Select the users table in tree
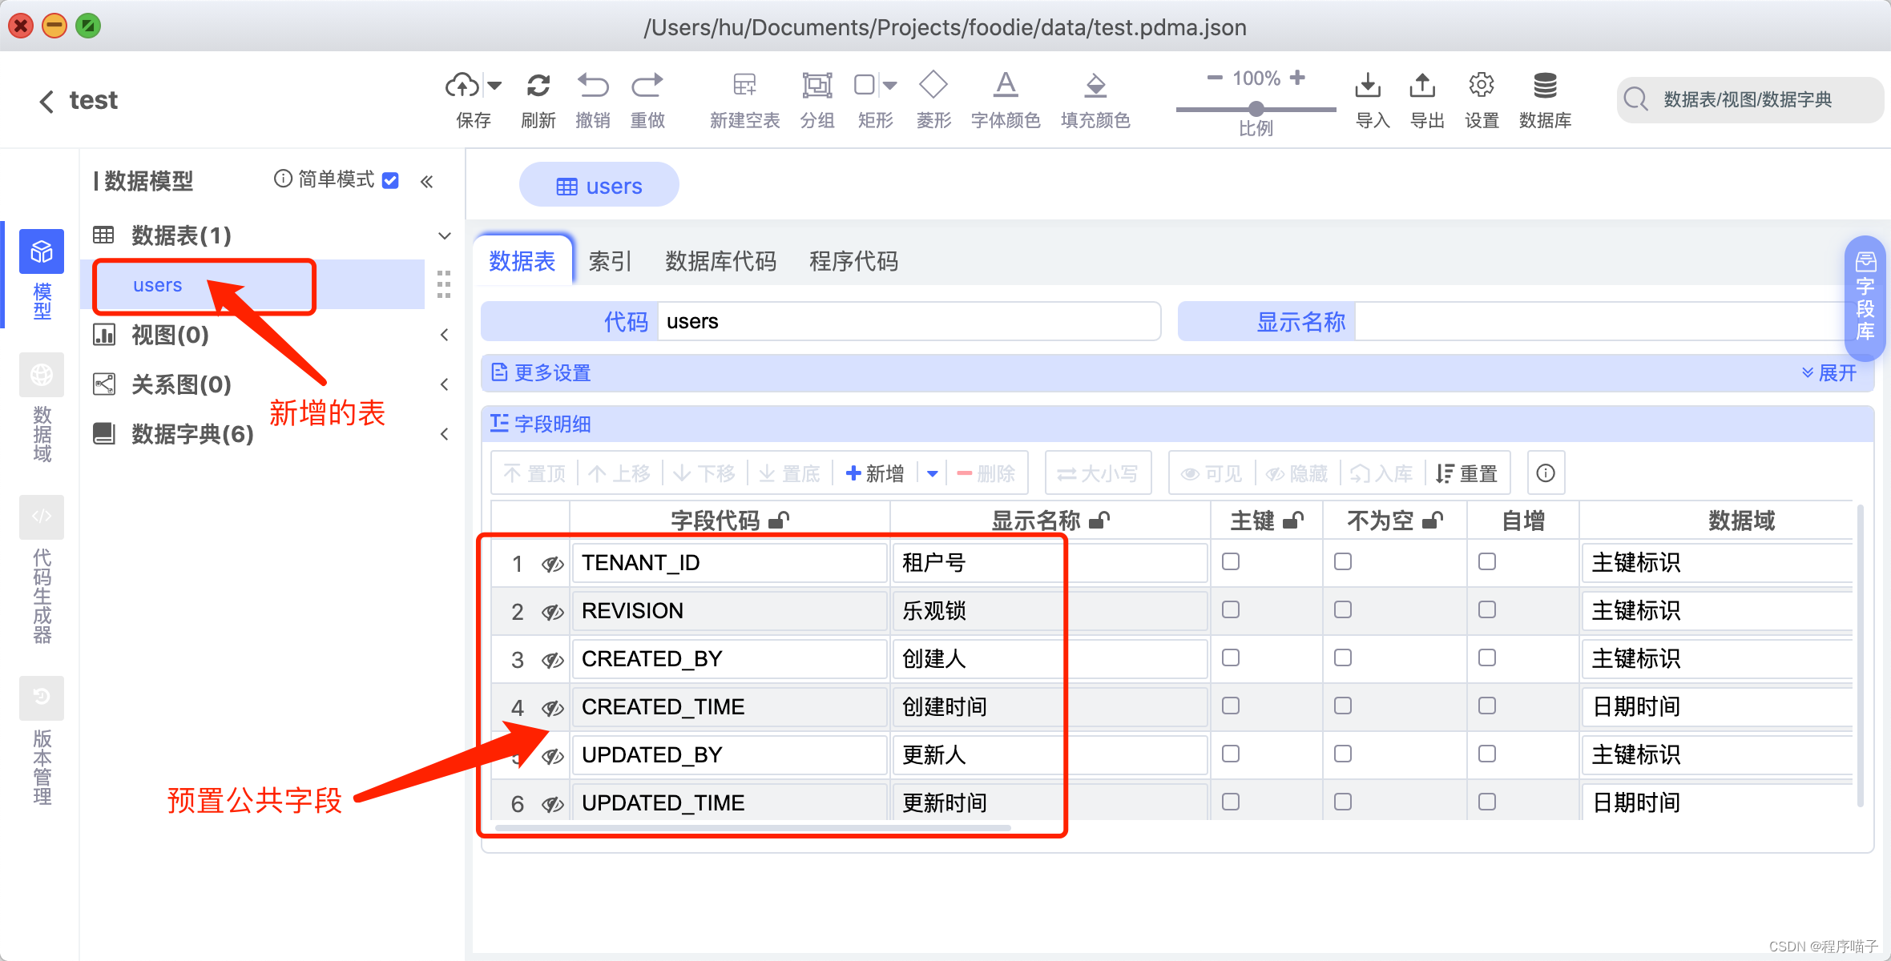 click(x=157, y=285)
